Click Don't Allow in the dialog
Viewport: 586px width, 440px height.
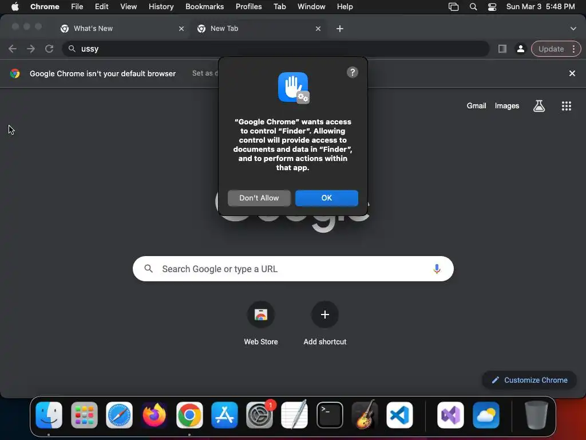pos(259,198)
